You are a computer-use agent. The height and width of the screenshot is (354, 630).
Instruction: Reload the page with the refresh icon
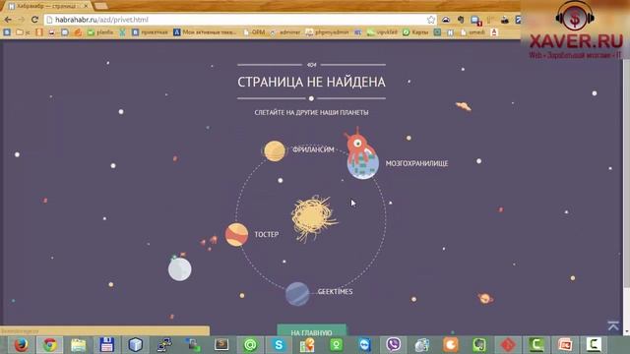coord(34,20)
